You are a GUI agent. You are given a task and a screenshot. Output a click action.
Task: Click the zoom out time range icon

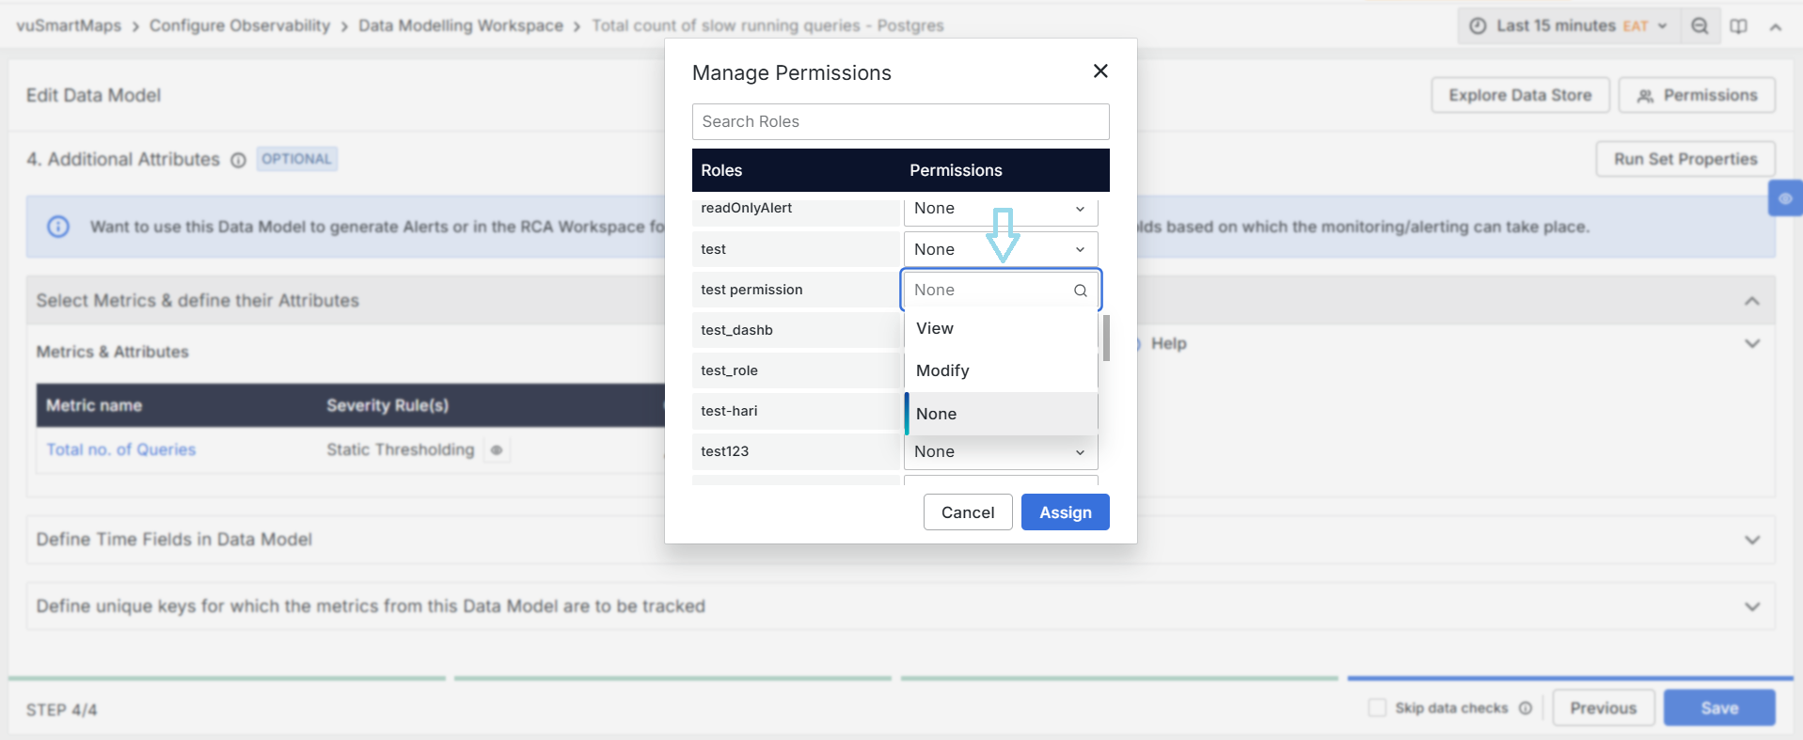point(1699,26)
